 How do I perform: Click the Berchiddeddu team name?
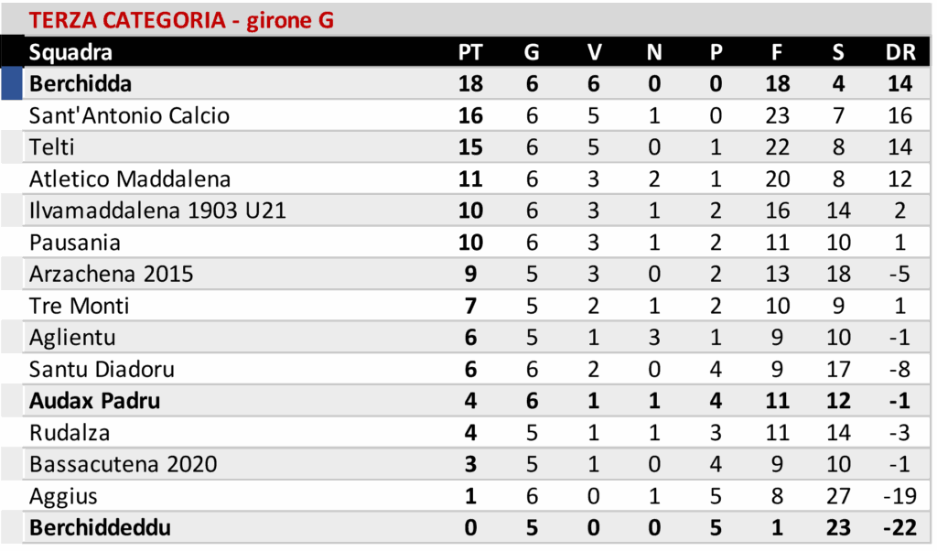pos(100,528)
